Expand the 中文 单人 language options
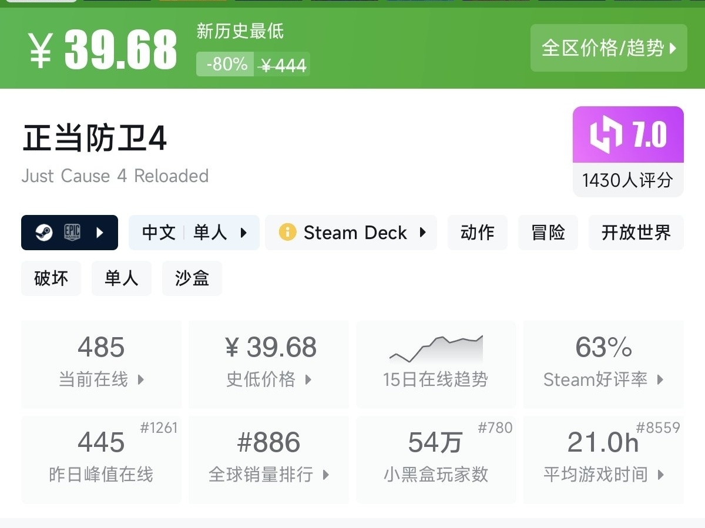The width and height of the screenshot is (705, 528). [194, 233]
